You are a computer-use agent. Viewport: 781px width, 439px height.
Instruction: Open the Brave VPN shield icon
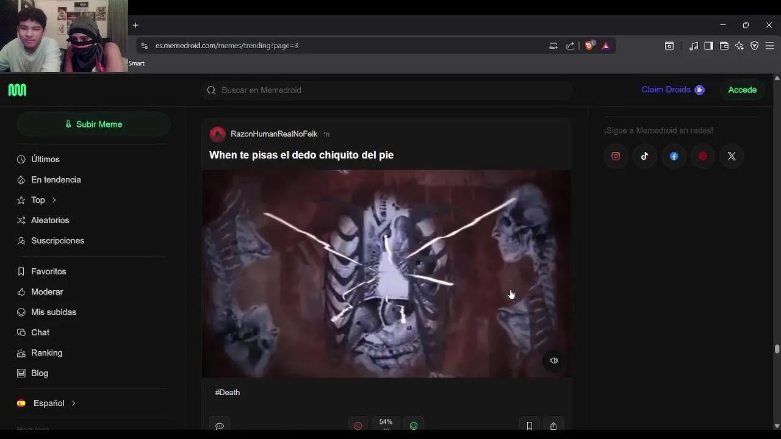pyautogui.click(x=755, y=46)
